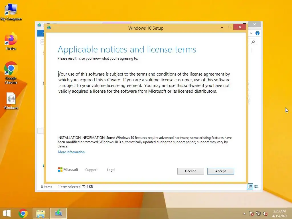Open the Help icon in Explorer window
This screenshot has width=292, height=219.
coord(257,33)
